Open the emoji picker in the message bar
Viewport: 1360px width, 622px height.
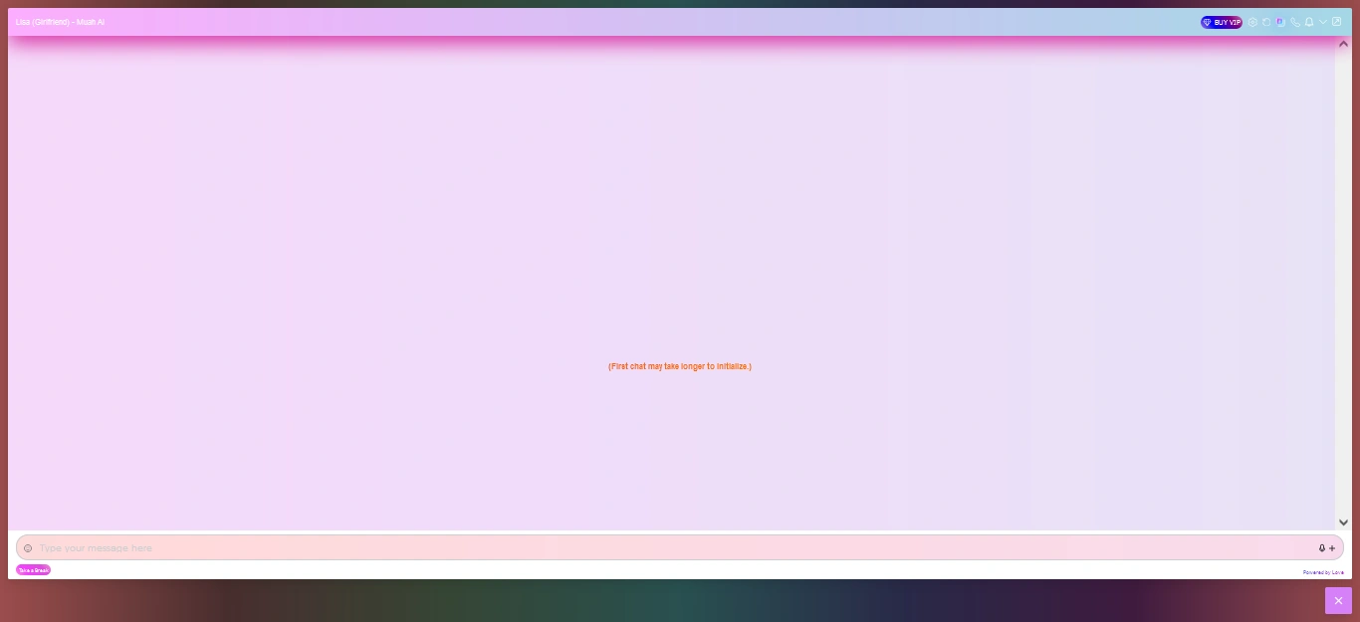pyautogui.click(x=29, y=548)
